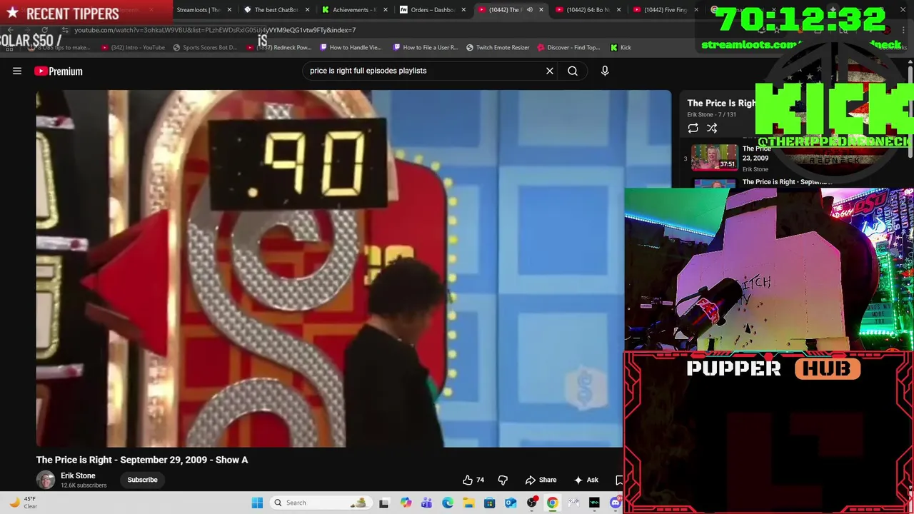Screen dimensions: 914x514
Task: Launch Copilot from the taskbar
Action: pyautogui.click(x=406, y=503)
